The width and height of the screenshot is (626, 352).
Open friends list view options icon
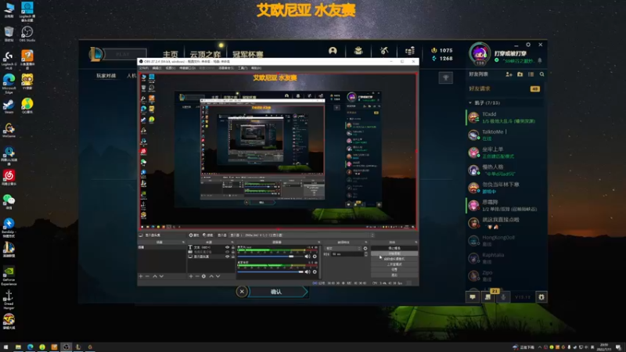[531, 74]
